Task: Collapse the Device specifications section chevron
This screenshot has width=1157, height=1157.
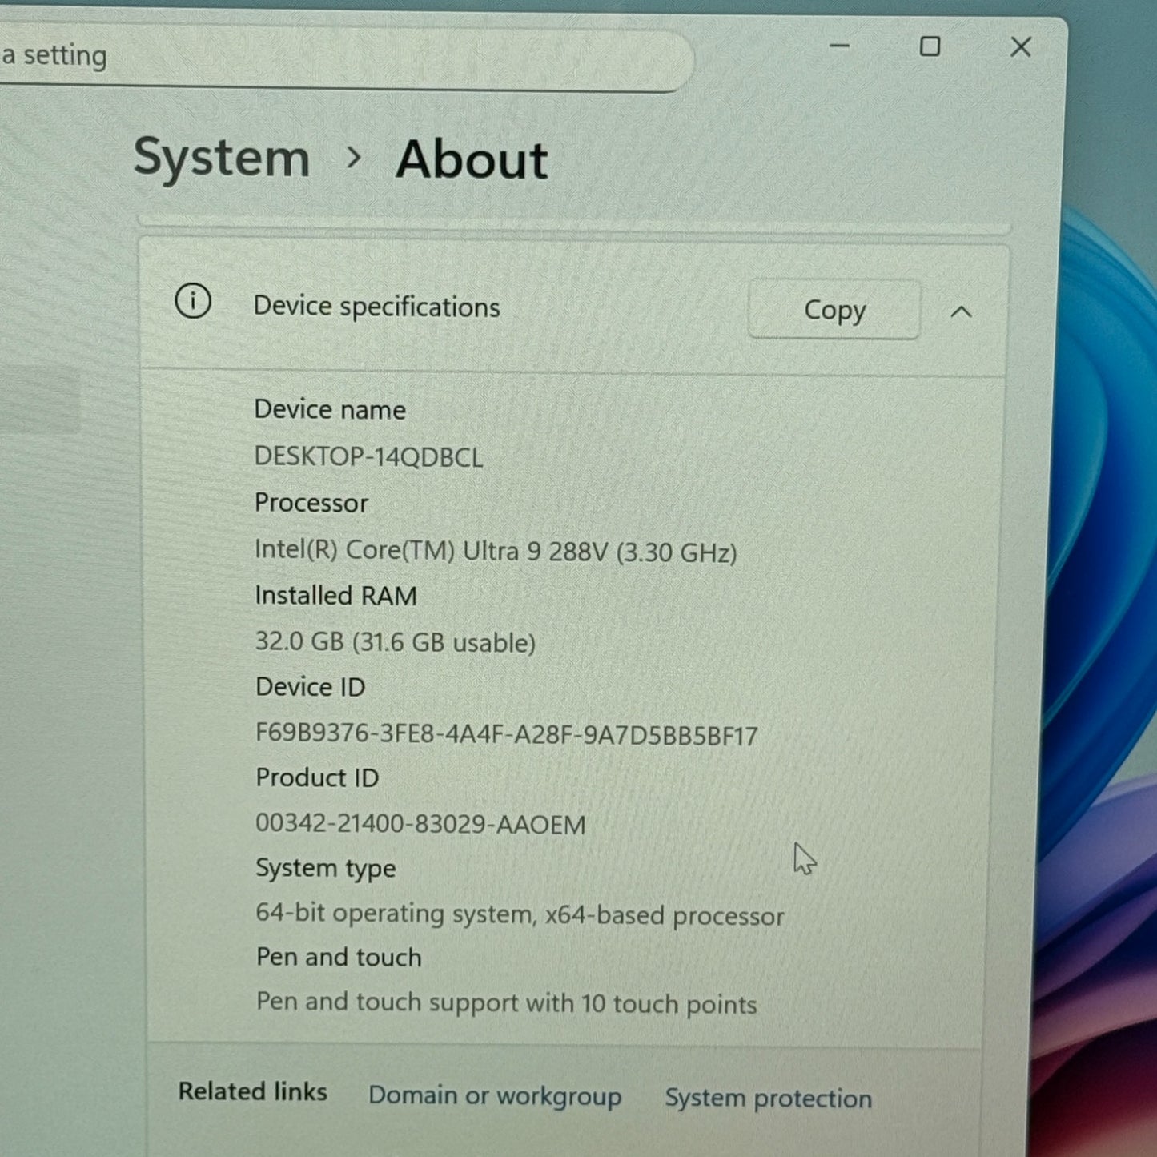Action: (x=961, y=312)
